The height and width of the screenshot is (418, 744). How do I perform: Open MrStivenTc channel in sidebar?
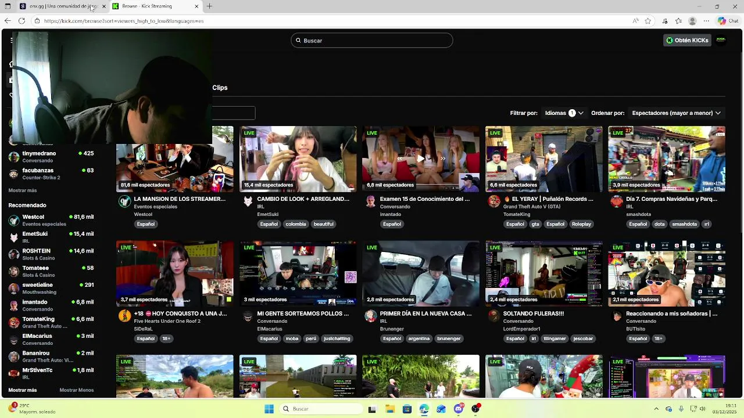click(52, 373)
